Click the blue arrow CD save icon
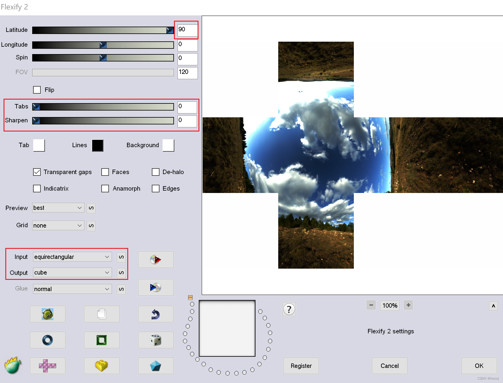The height and width of the screenshot is (383, 503). coord(156,287)
